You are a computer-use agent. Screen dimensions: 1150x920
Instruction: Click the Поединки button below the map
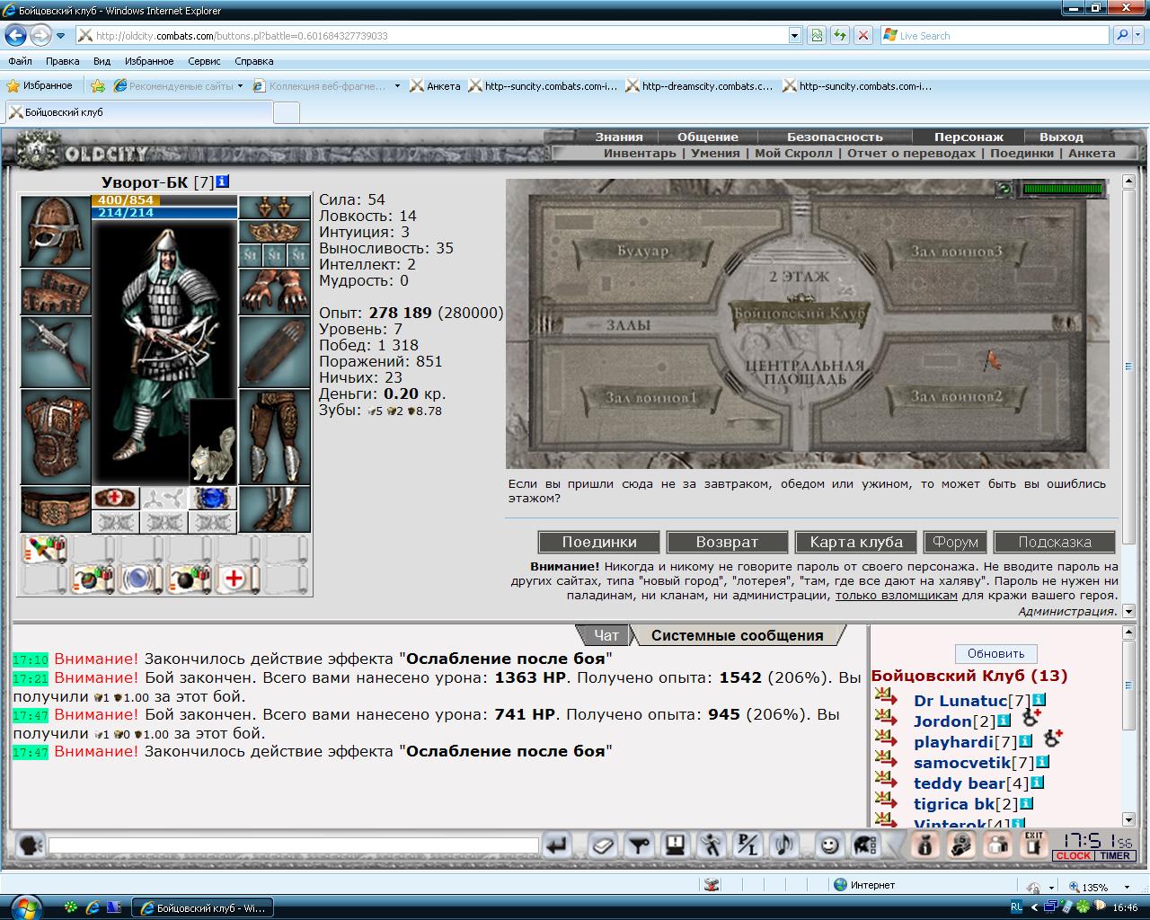tap(599, 542)
